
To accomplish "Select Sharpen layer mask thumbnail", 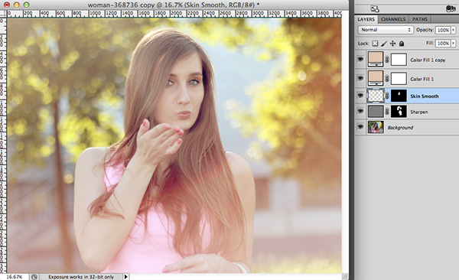I will point(399,112).
